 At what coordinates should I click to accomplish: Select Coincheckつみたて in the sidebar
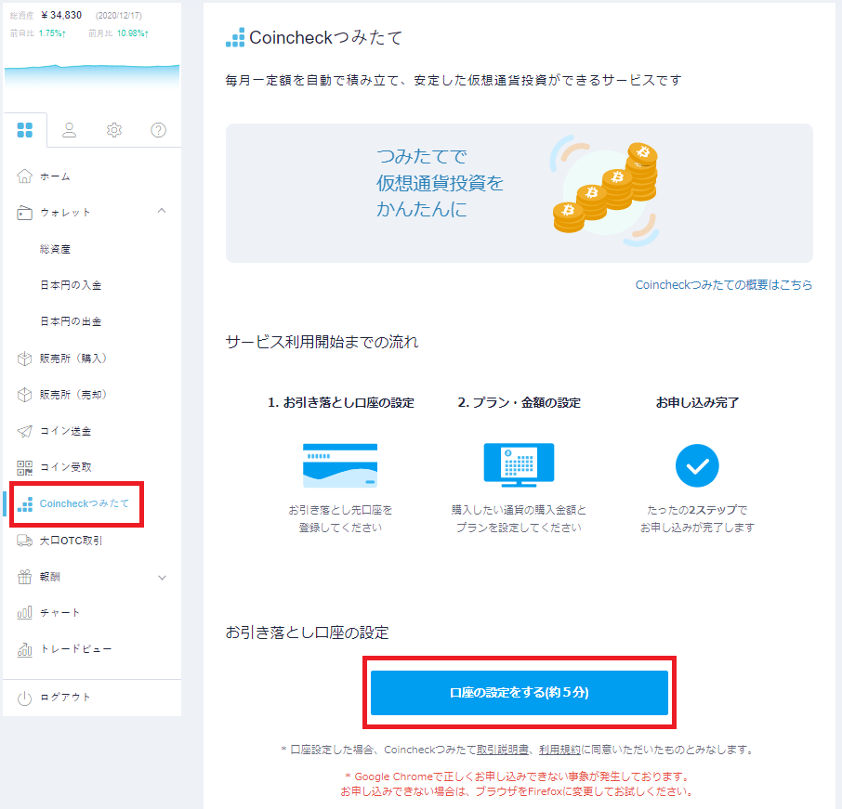[x=85, y=503]
